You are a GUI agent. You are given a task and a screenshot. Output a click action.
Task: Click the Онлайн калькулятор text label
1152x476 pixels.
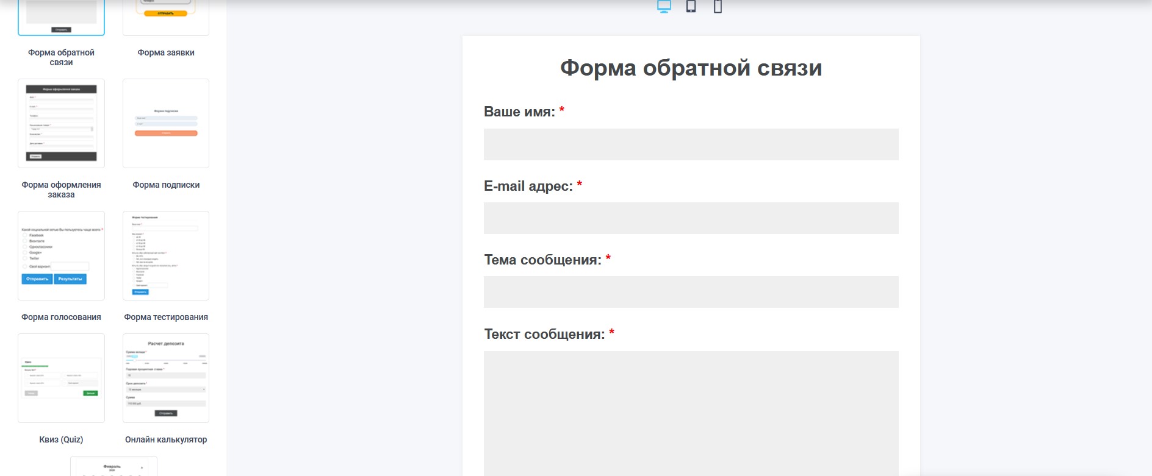pos(166,439)
